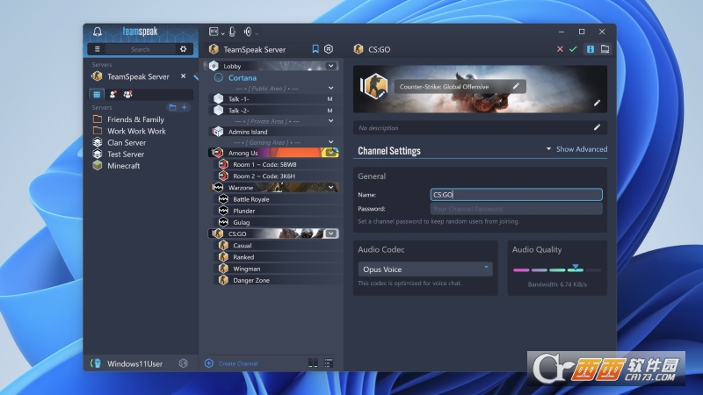Switch to the two-column layout view icon
The height and width of the screenshot is (395, 703).
point(313,363)
